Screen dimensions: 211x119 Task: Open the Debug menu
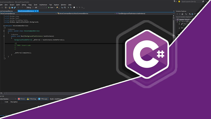click(x=24, y=5)
